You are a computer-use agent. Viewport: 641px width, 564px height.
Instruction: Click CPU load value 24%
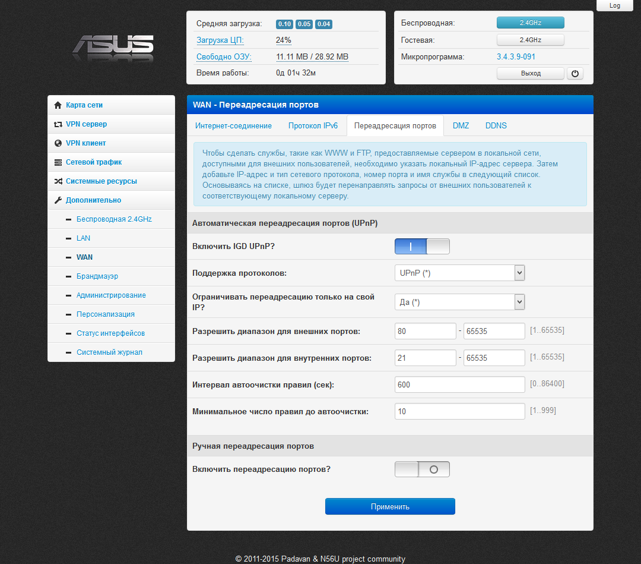pyautogui.click(x=284, y=40)
